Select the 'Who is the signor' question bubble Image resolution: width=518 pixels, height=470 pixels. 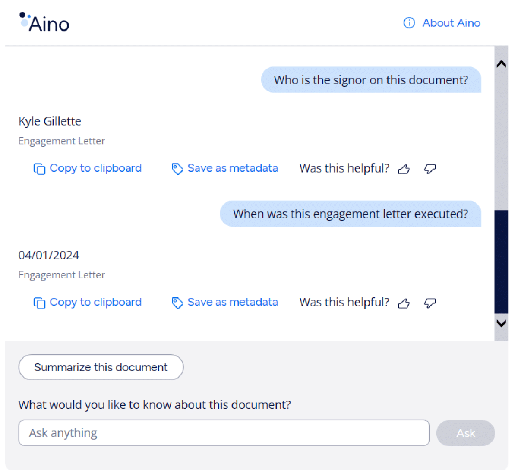[x=371, y=80]
